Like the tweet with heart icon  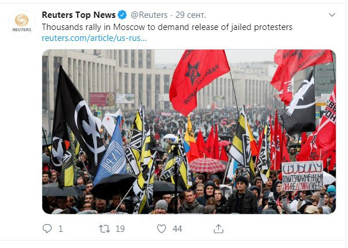click(162, 229)
